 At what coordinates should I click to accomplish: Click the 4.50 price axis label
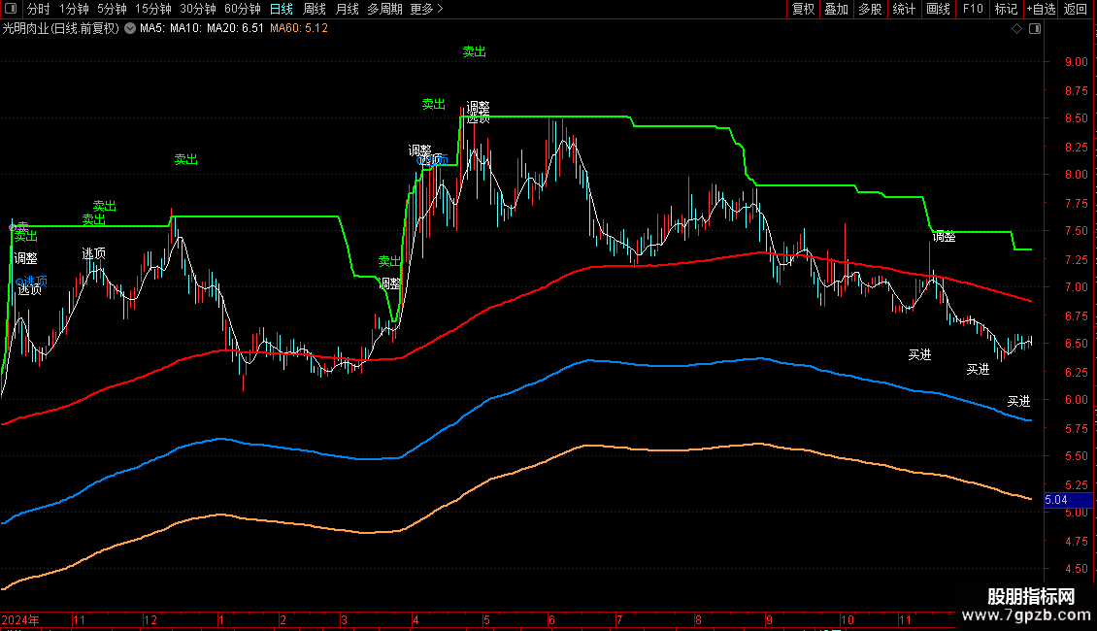tap(1076, 569)
